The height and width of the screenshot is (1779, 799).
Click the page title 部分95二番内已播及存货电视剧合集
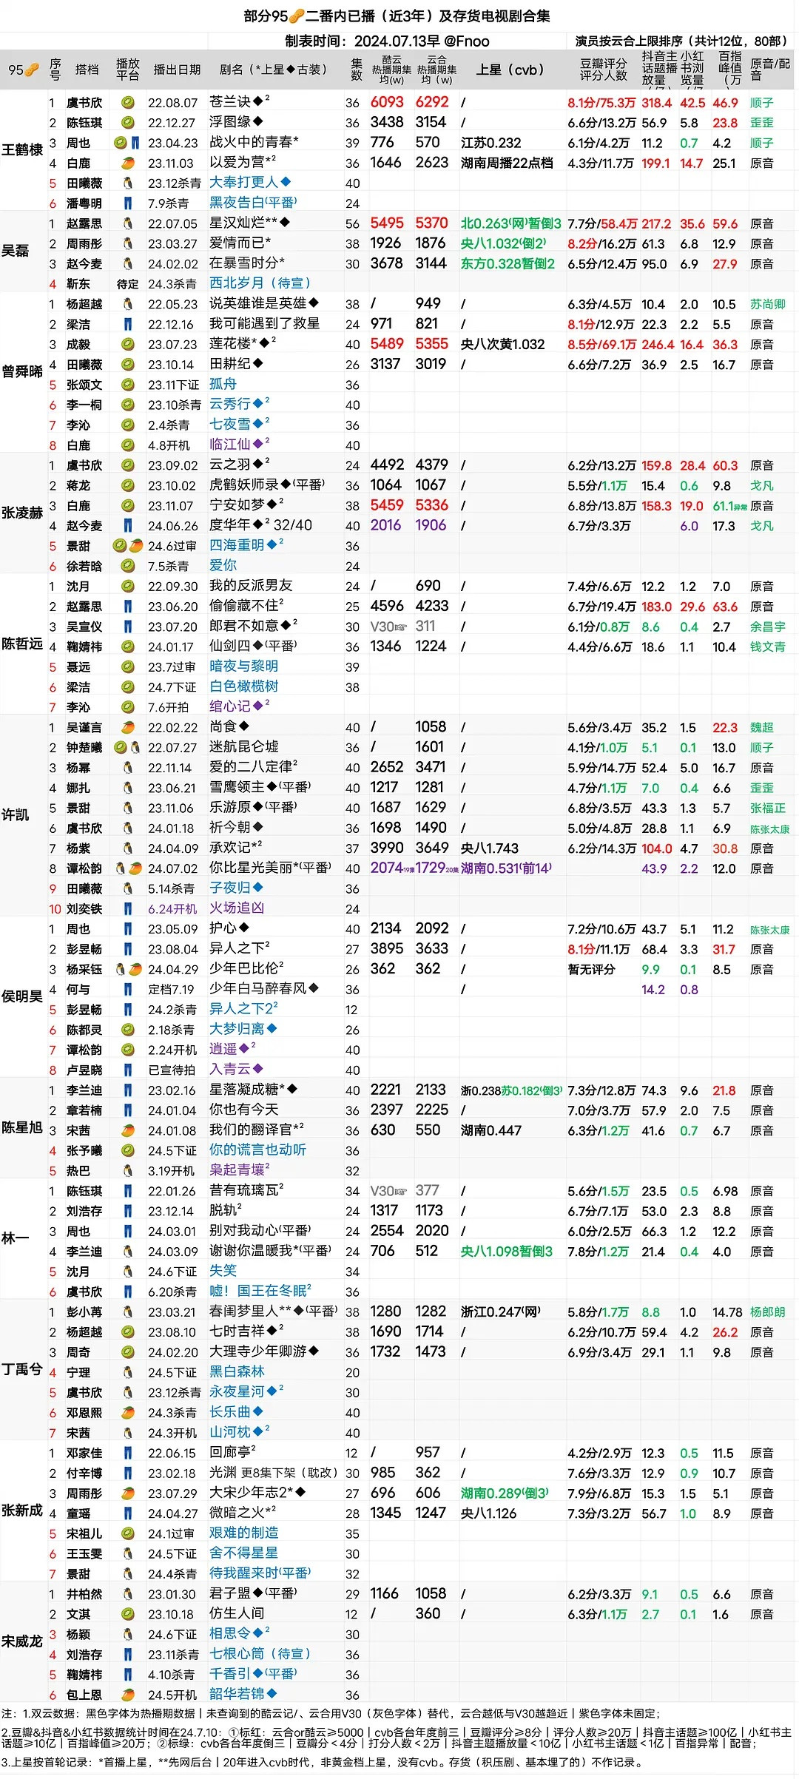click(x=397, y=16)
